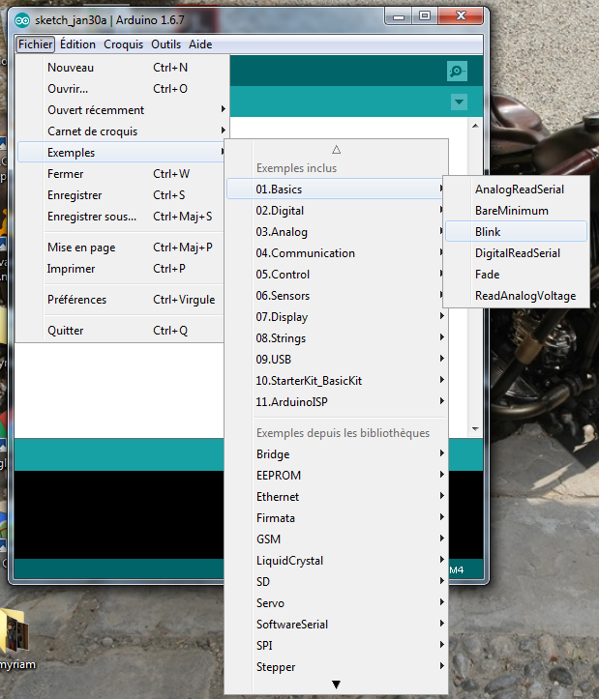This screenshot has height=699, width=599.
Task: Open the Fichier menu
Action: click(35, 44)
